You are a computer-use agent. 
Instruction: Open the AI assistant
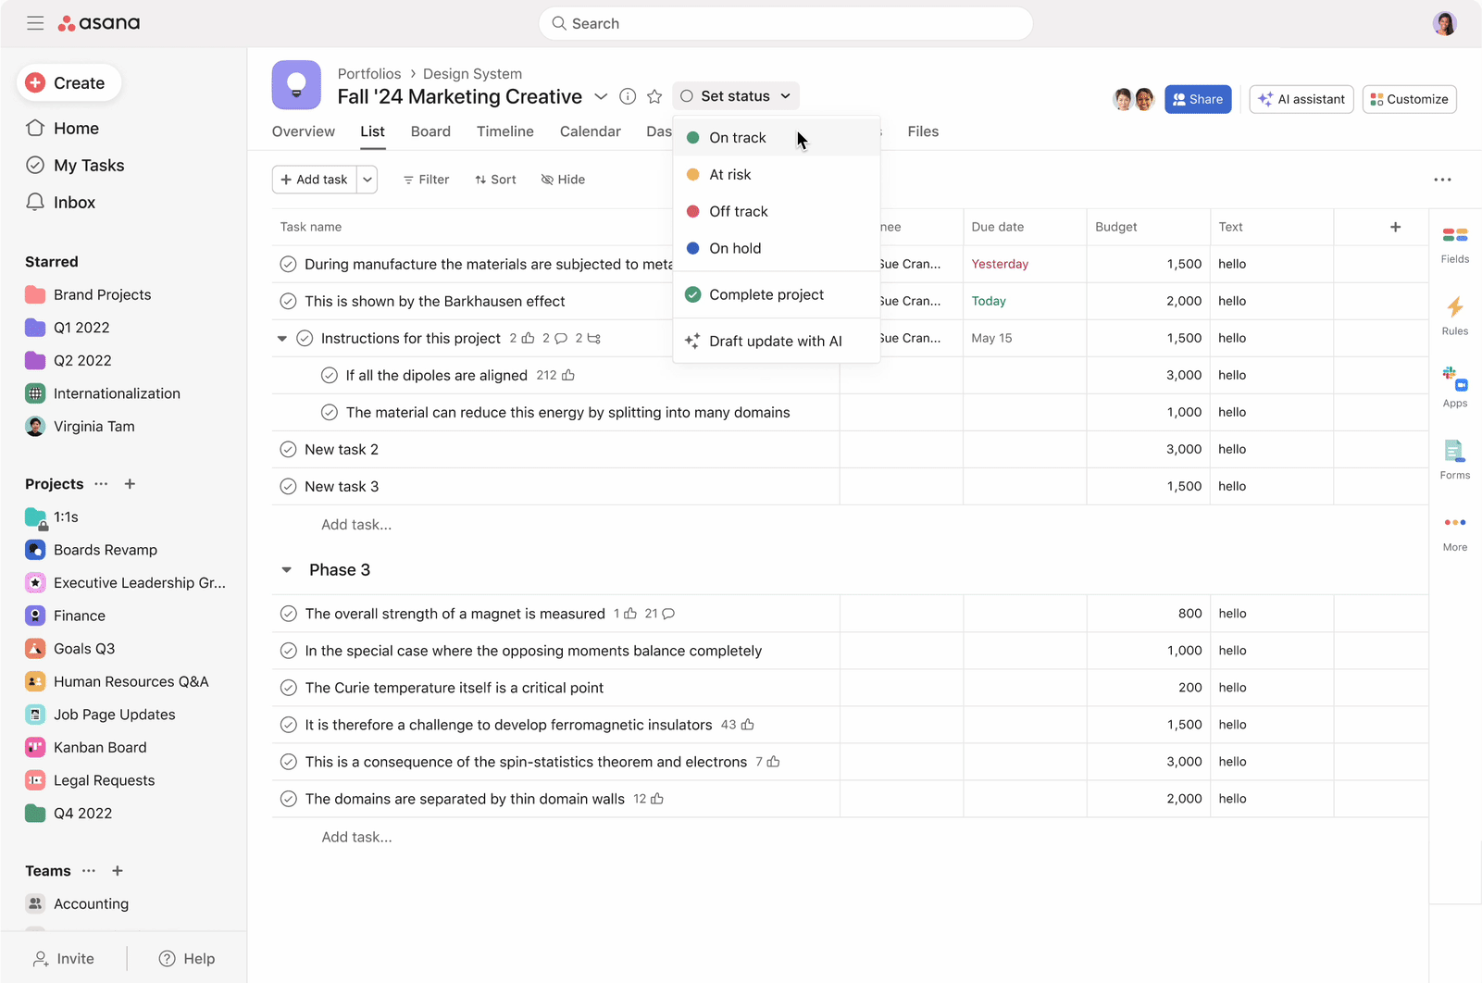coord(1301,99)
